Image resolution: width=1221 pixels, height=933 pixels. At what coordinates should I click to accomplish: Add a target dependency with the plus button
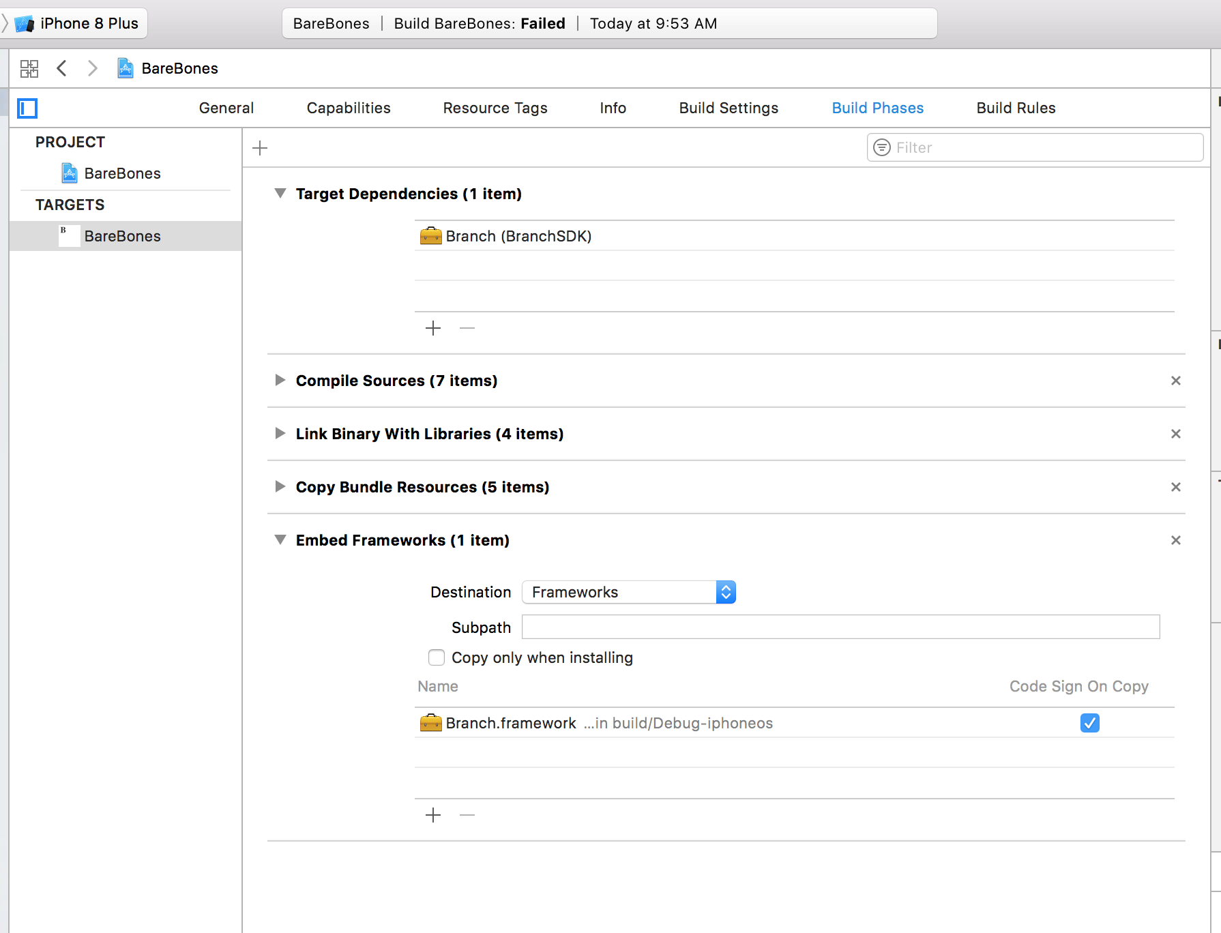[433, 328]
